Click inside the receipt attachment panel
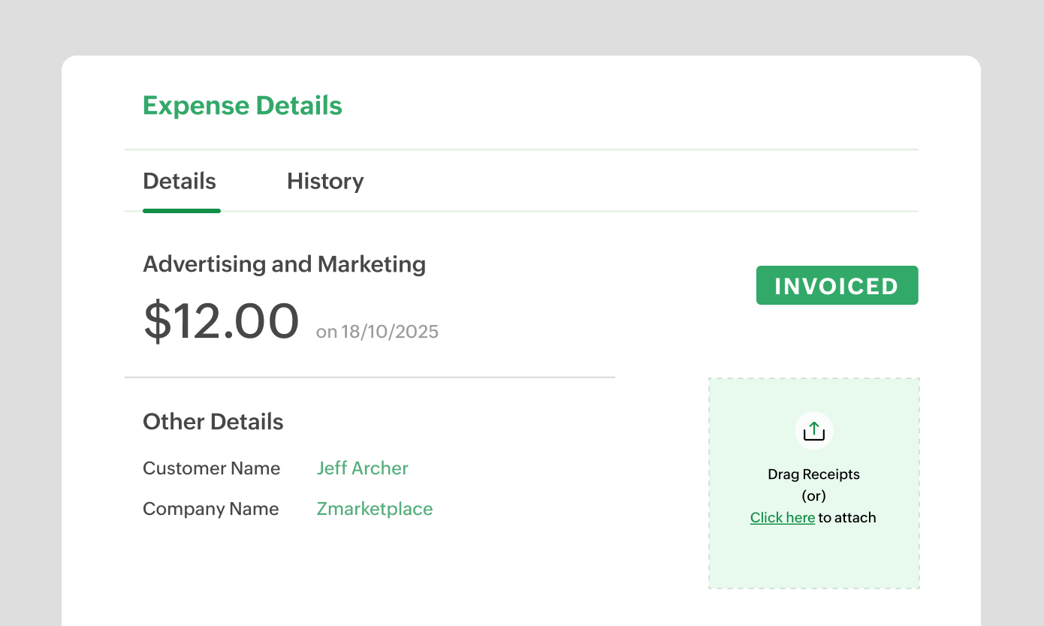The width and height of the screenshot is (1044, 626). (x=813, y=483)
